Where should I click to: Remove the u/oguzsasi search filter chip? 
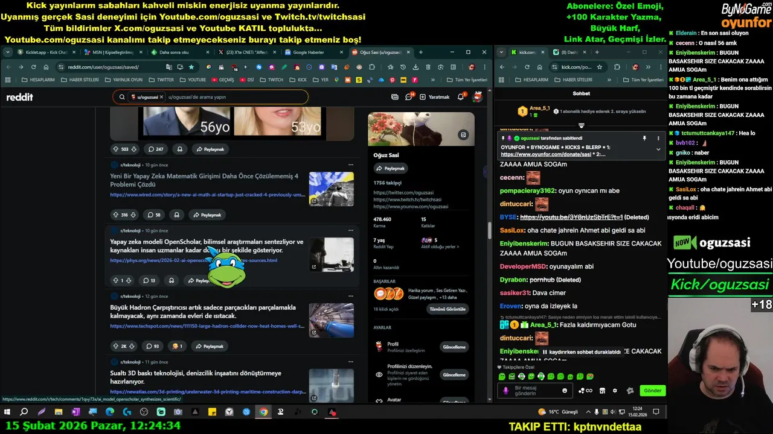(161, 97)
